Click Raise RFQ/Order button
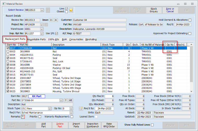This screenshot has height=131, width=198. click(x=109, y=125)
